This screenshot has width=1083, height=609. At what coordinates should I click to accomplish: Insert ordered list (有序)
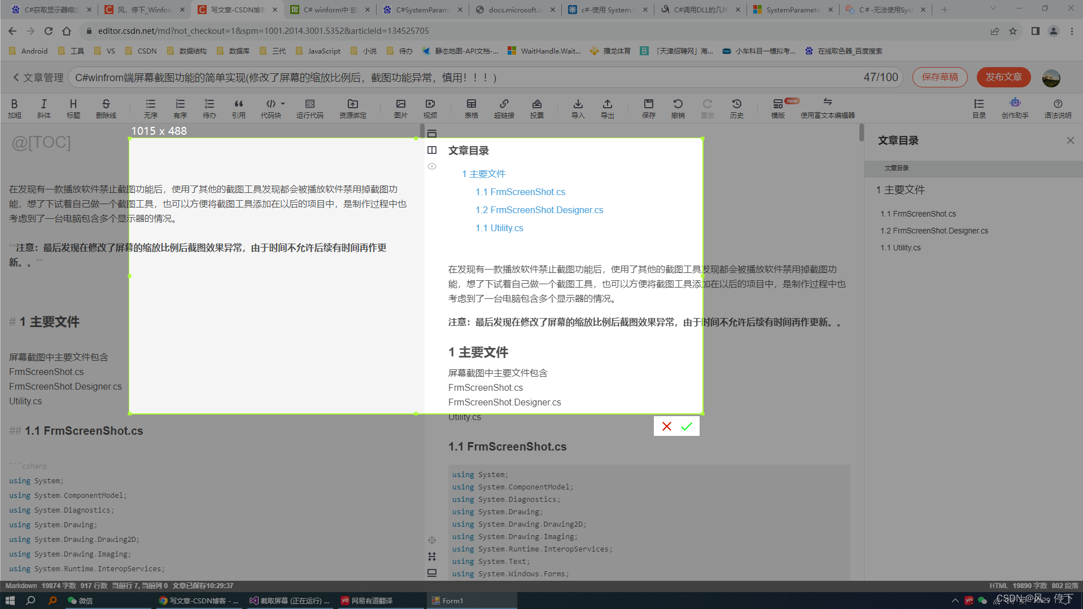[x=180, y=108]
